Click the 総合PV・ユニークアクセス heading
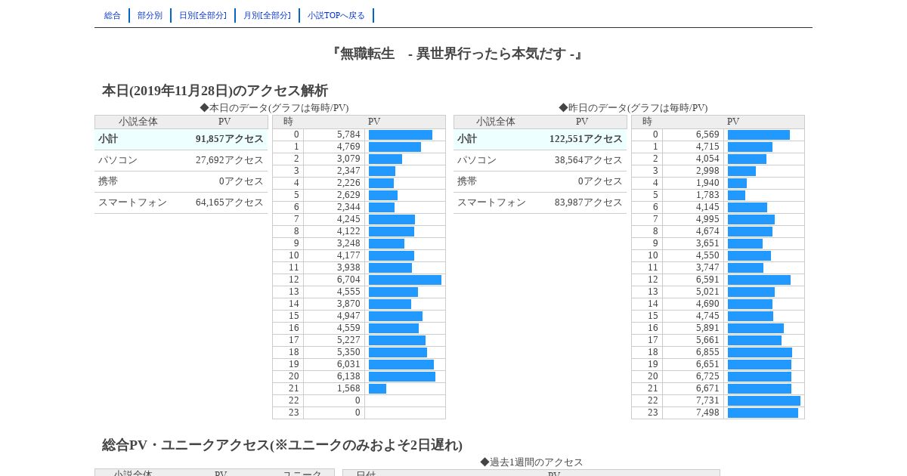This screenshot has width=907, height=476. [282, 445]
